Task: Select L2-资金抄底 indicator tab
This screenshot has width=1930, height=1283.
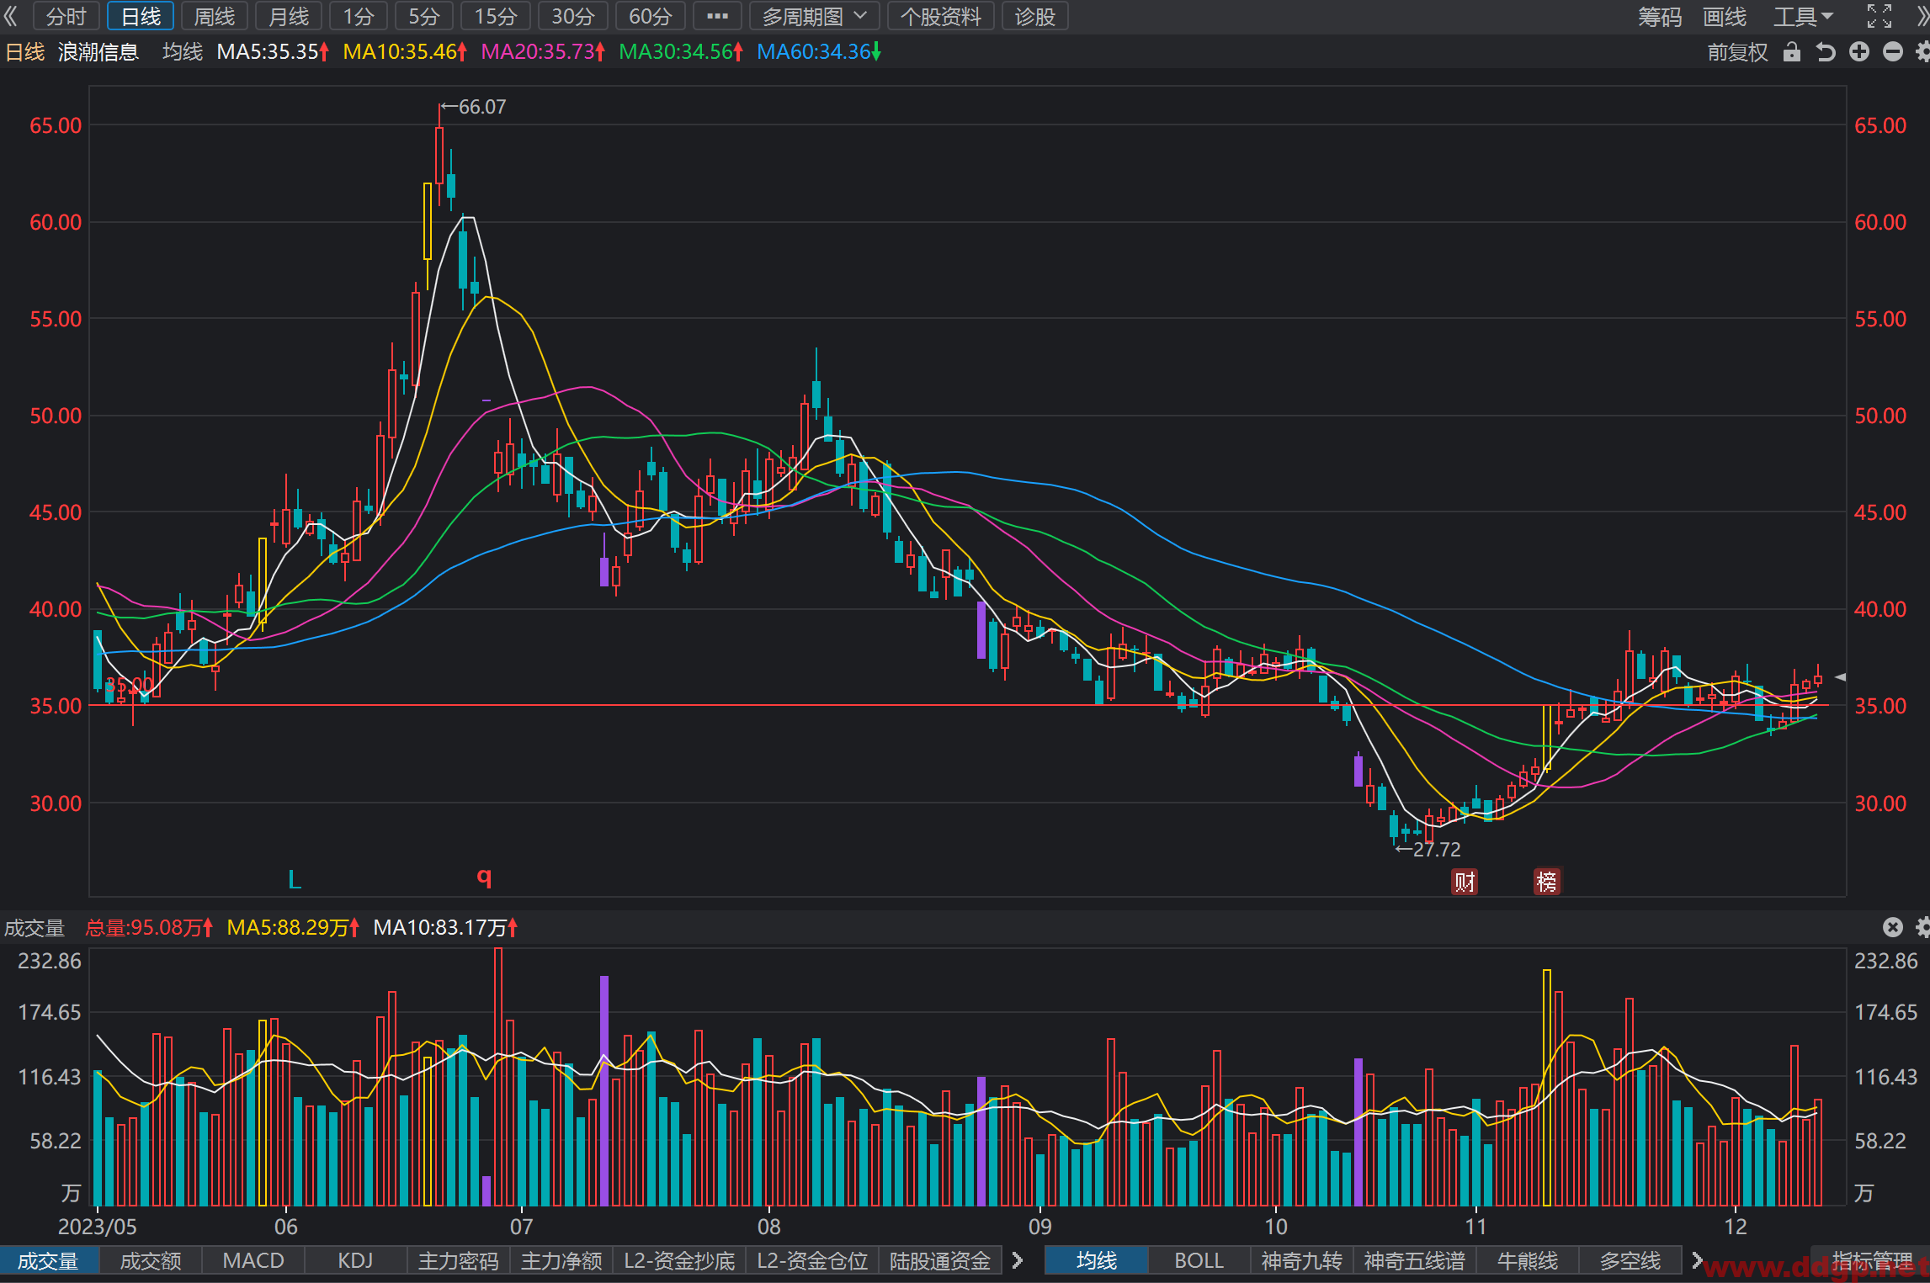Action: (x=679, y=1260)
